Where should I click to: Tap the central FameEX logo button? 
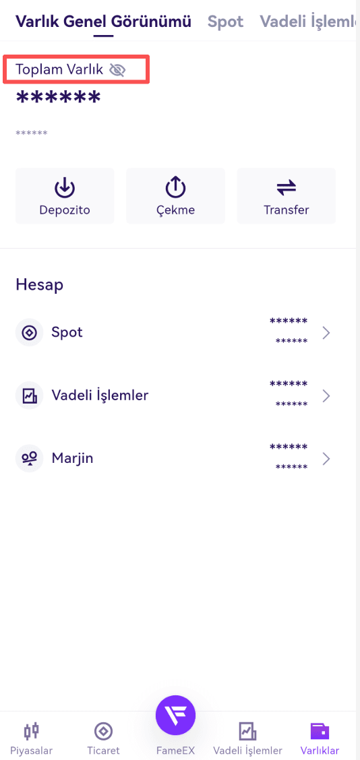tap(176, 715)
